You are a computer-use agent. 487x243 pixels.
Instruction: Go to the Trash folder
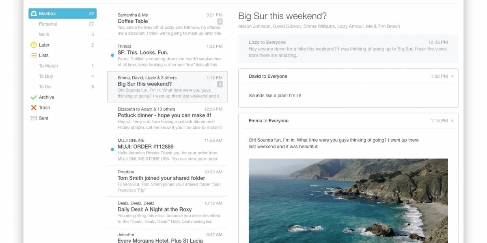pos(62,108)
